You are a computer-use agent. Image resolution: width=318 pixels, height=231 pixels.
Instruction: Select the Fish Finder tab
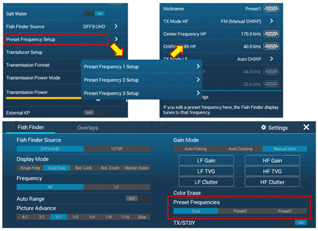31,127
